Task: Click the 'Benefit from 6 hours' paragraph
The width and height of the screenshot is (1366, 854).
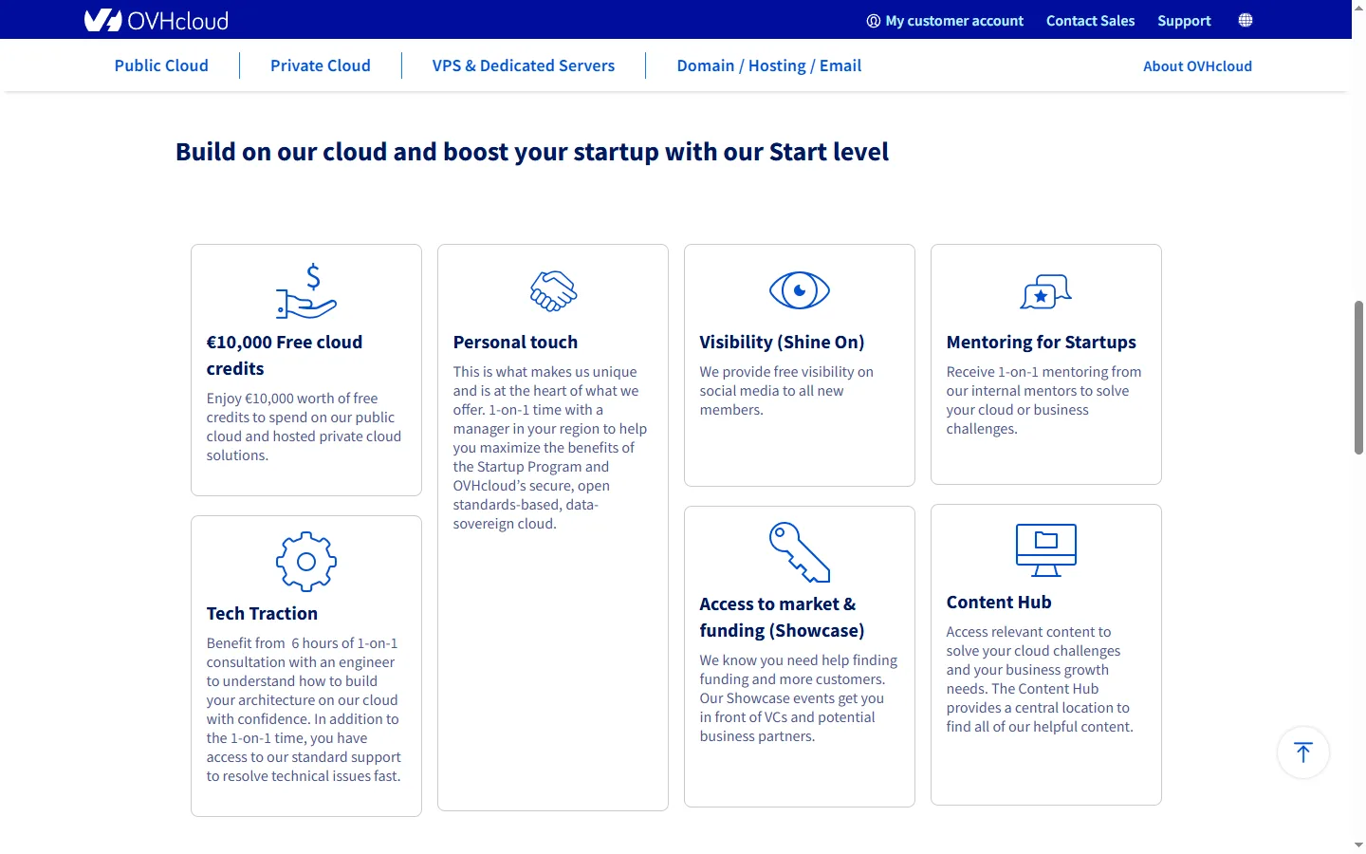Action: click(x=304, y=710)
